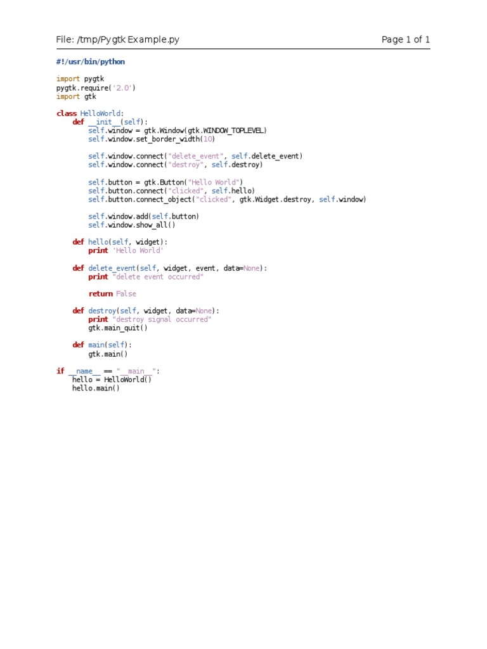Click the connect "delete_event" line

(x=195, y=156)
